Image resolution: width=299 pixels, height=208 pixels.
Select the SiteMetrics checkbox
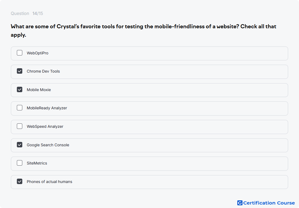click(20, 163)
